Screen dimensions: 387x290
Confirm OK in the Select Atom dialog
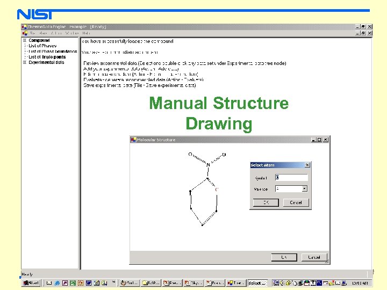266,202
